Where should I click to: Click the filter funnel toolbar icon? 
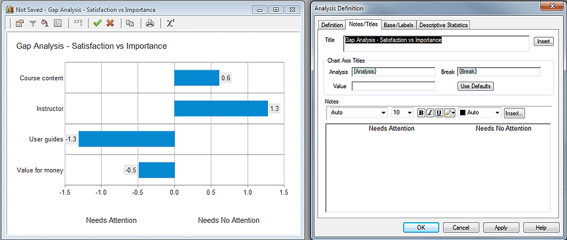32,24
